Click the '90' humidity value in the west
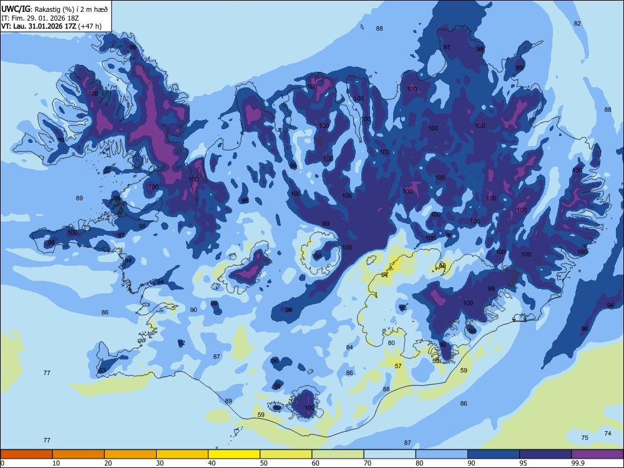This screenshot has width=624, height=468. pyautogui.click(x=193, y=310)
